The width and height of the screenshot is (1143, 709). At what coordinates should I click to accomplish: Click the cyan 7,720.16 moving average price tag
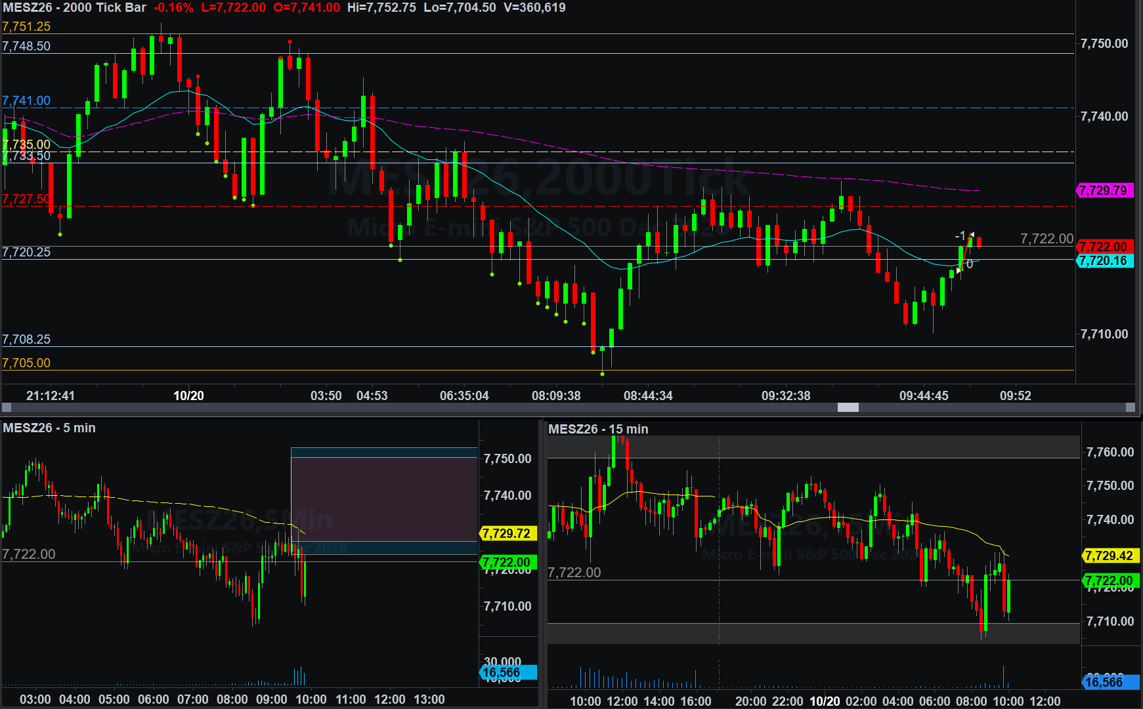(x=1105, y=261)
